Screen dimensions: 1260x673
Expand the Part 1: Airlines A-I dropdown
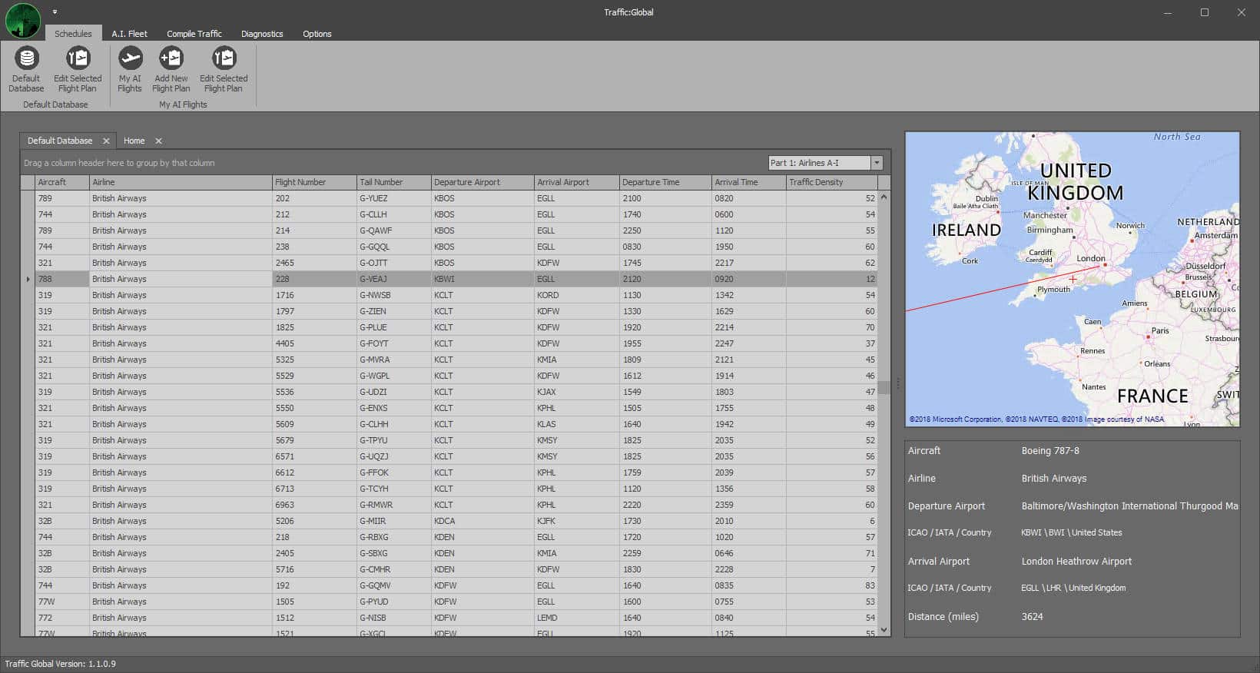877,163
